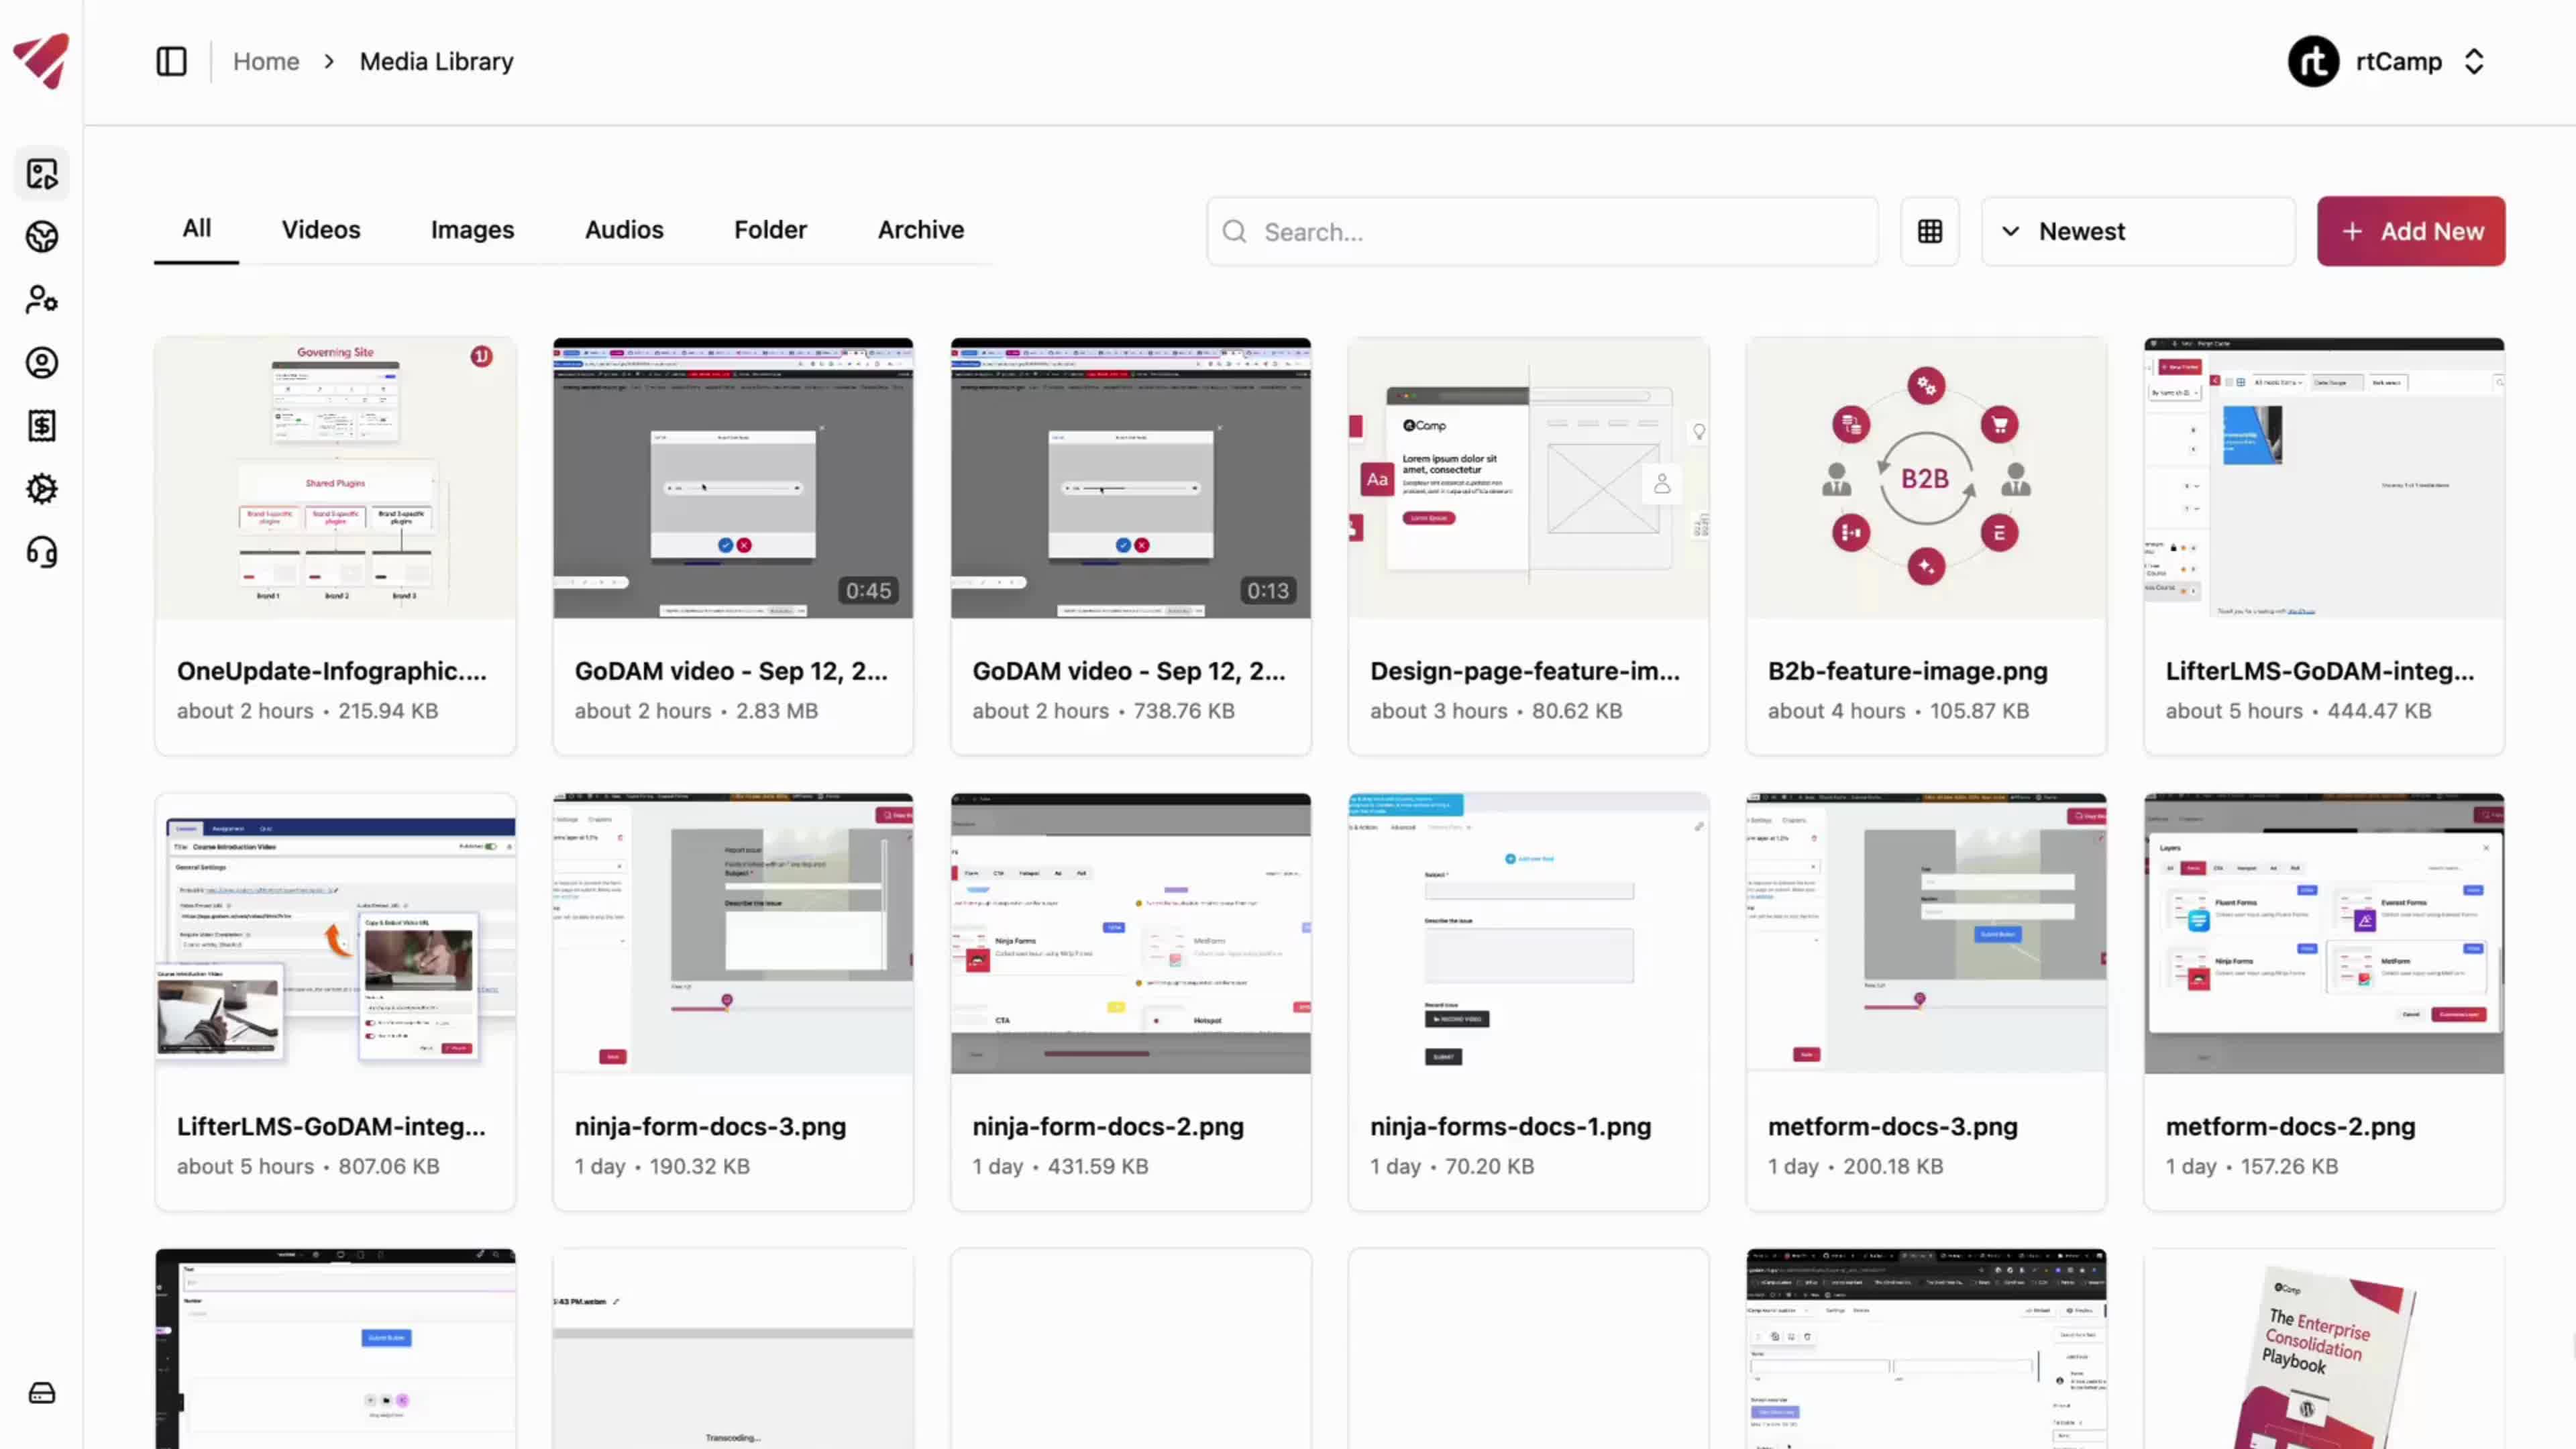
Task: Open the team members settings icon
Action: pyautogui.click(x=42, y=300)
